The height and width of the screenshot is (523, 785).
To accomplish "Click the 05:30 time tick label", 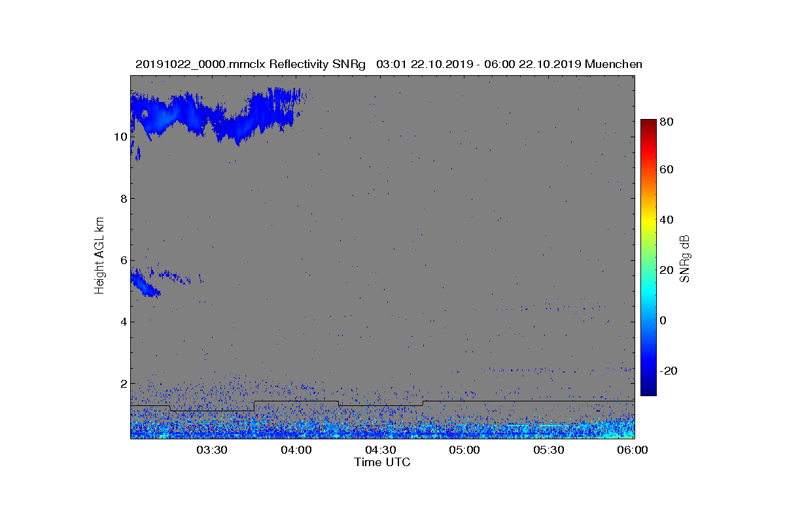I will 549,450.
